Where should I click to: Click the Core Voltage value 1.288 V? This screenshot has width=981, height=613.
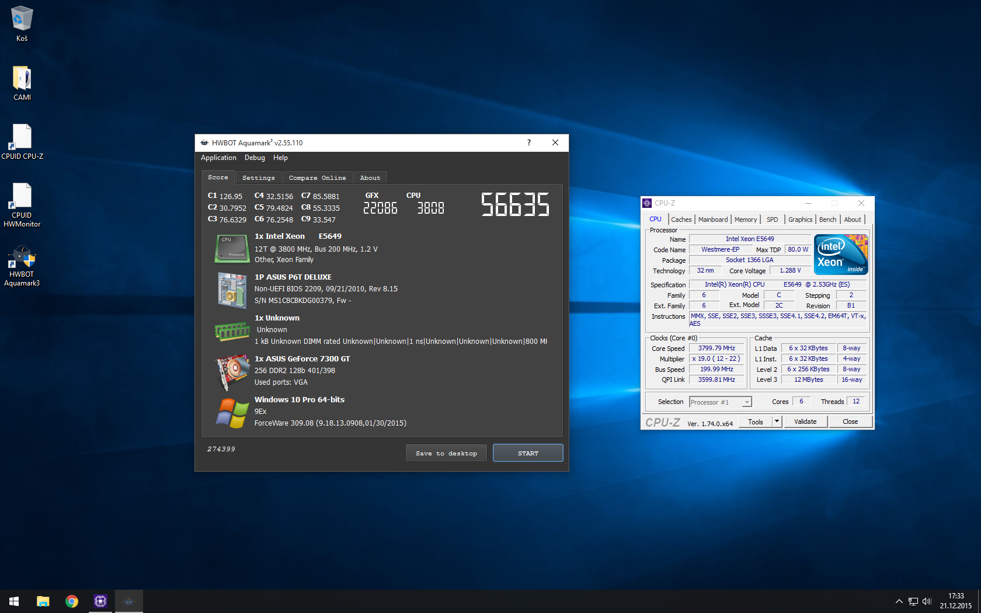(x=790, y=270)
